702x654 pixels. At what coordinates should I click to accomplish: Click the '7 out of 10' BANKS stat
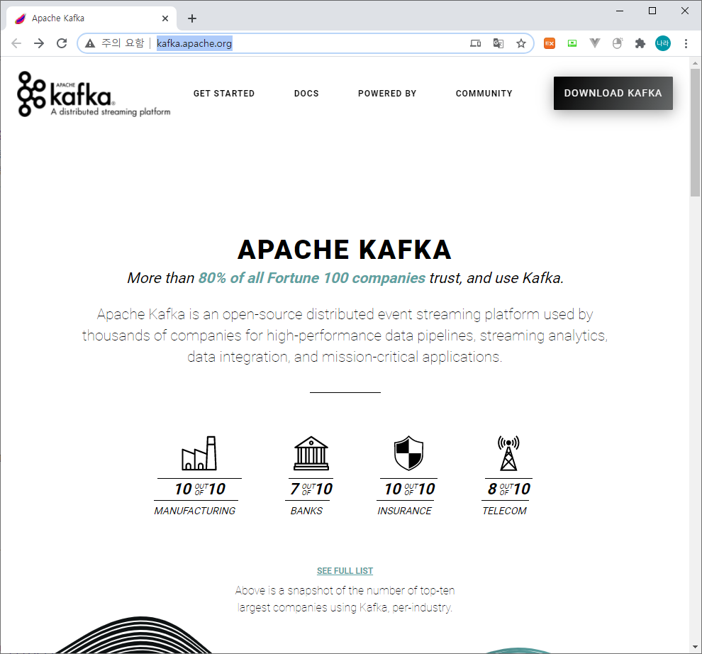(311, 489)
